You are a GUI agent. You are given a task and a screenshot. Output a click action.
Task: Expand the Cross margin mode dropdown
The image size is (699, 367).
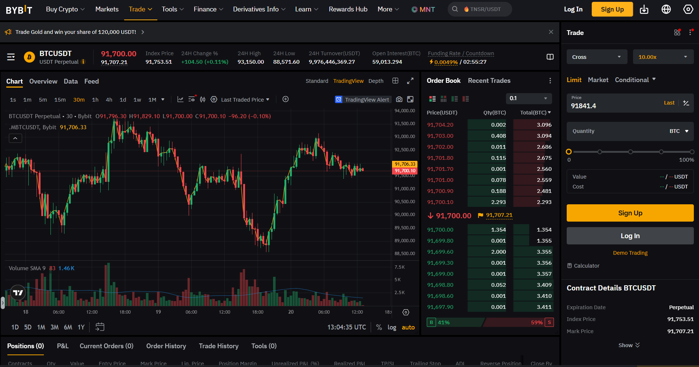coord(597,57)
